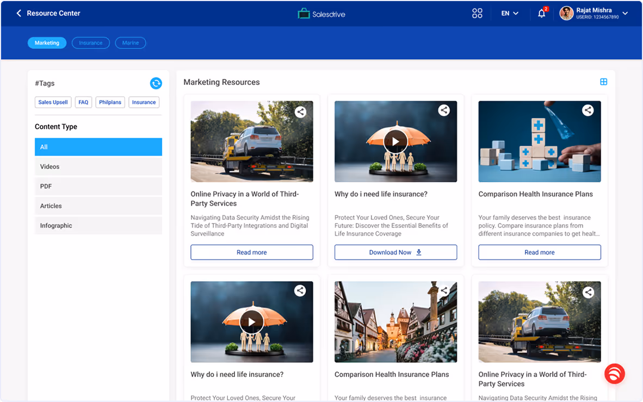Click the back arrow beside Resource Center

pyautogui.click(x=18, y=13)
